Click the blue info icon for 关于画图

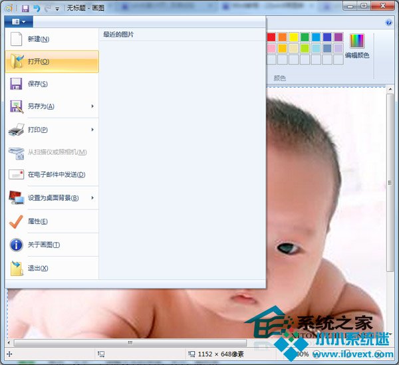[x=16, y=245]
